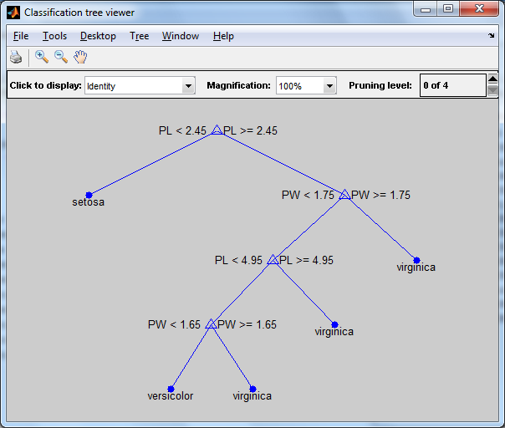Click the root triangle node PL 2.45

217,130
